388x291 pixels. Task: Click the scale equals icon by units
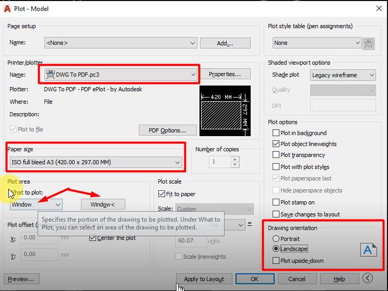250,224
